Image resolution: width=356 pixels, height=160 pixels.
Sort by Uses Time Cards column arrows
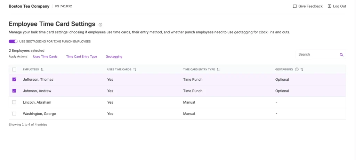pyautogui.click(x=135, y=70)
